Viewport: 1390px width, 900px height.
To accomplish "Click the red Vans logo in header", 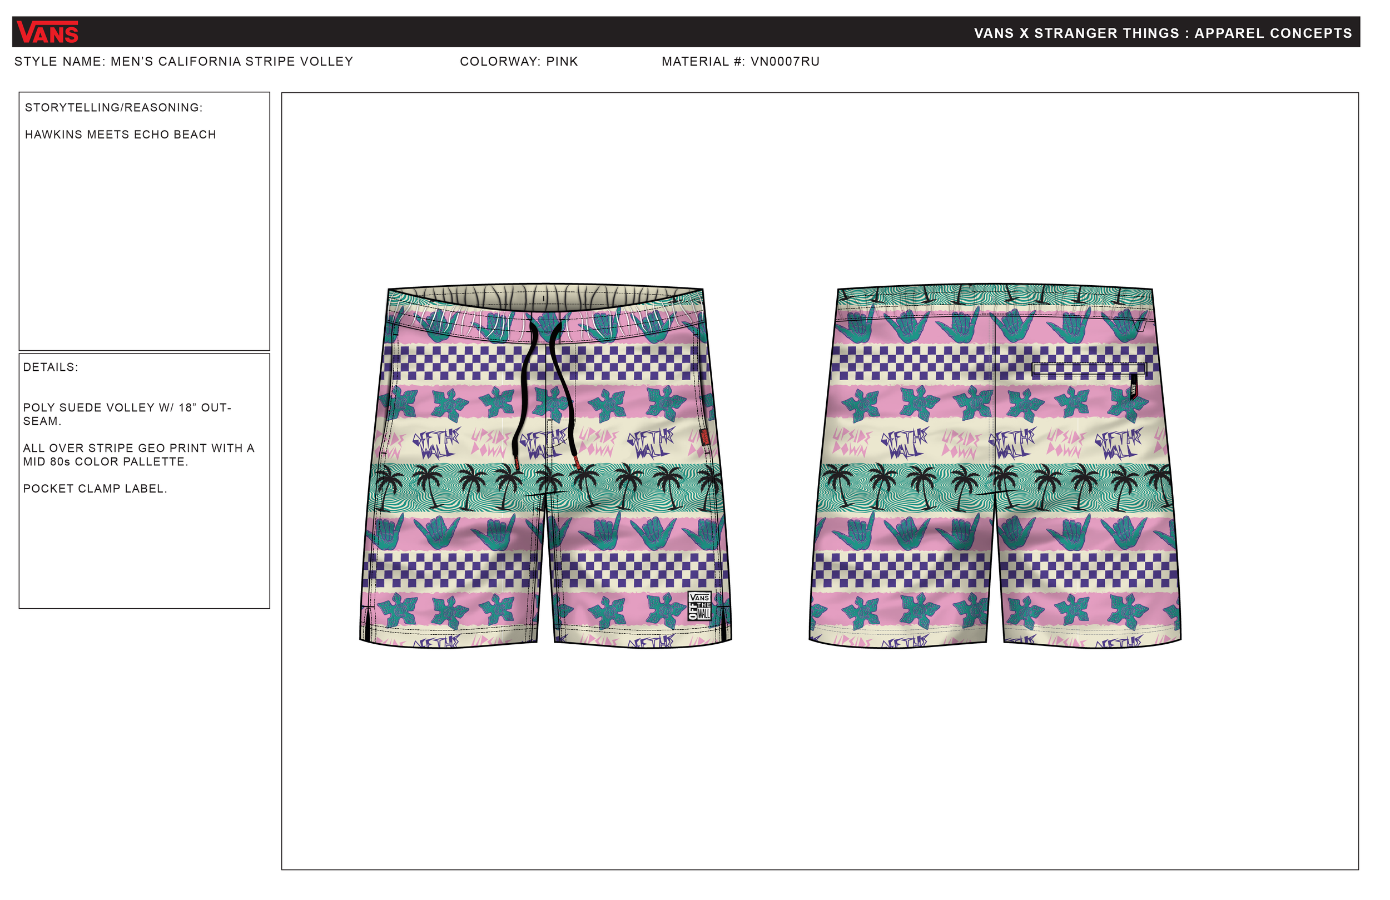I will (x=48, y=32).
